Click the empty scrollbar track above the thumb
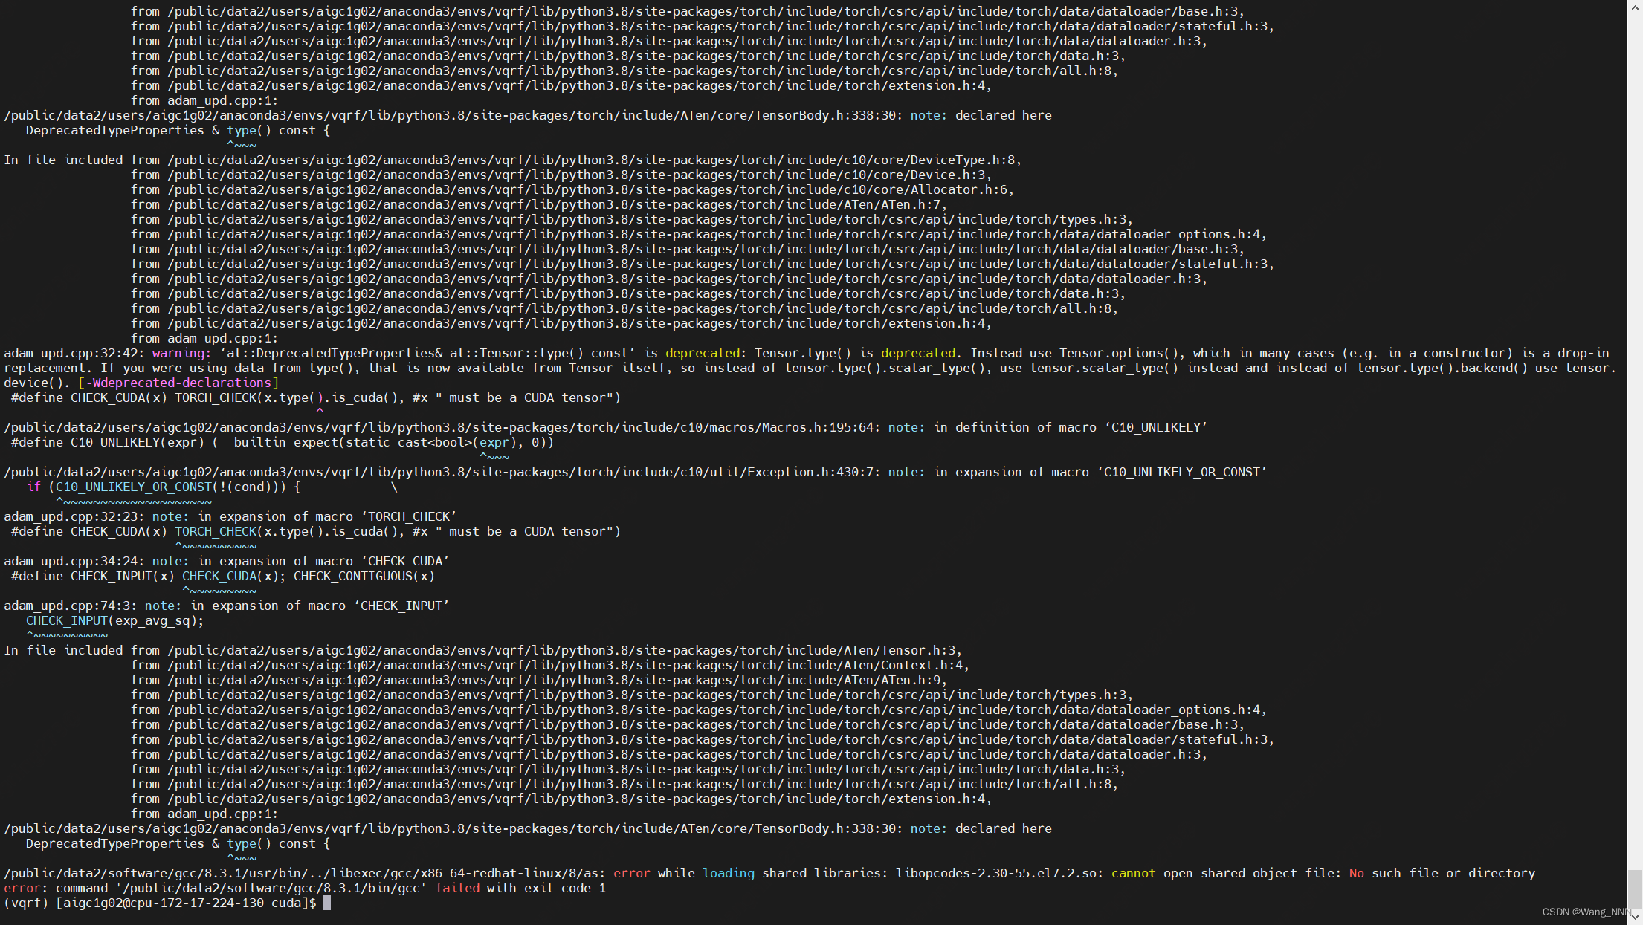This screenshot has height=925, width=1643. pyautogui.click(x=1635, y=446)
